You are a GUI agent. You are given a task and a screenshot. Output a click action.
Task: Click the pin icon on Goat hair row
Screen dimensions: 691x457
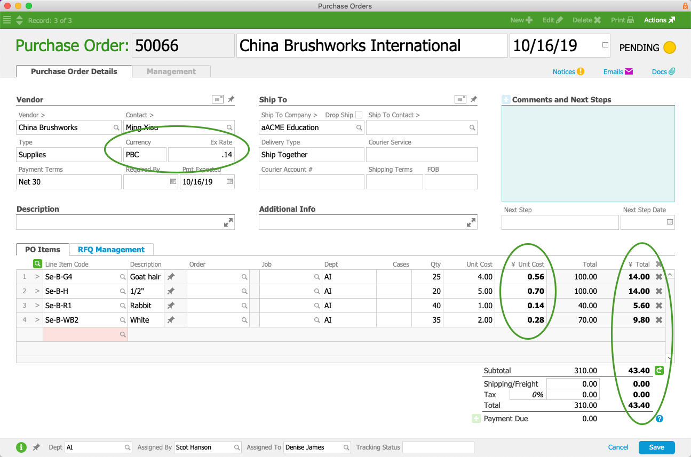171,277
